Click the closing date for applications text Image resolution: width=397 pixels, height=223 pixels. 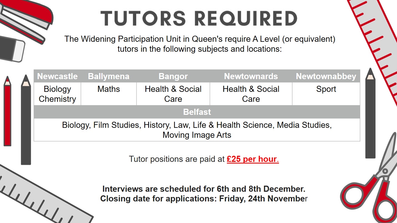(x=204, y=199)
